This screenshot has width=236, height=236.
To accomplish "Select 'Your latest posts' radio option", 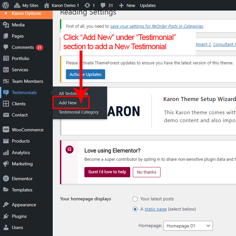I will (135, 199).
